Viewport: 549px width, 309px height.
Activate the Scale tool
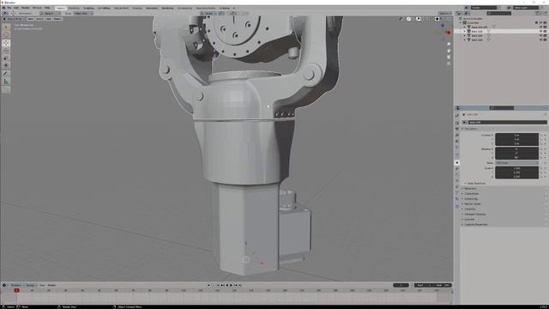pos(6,58)
